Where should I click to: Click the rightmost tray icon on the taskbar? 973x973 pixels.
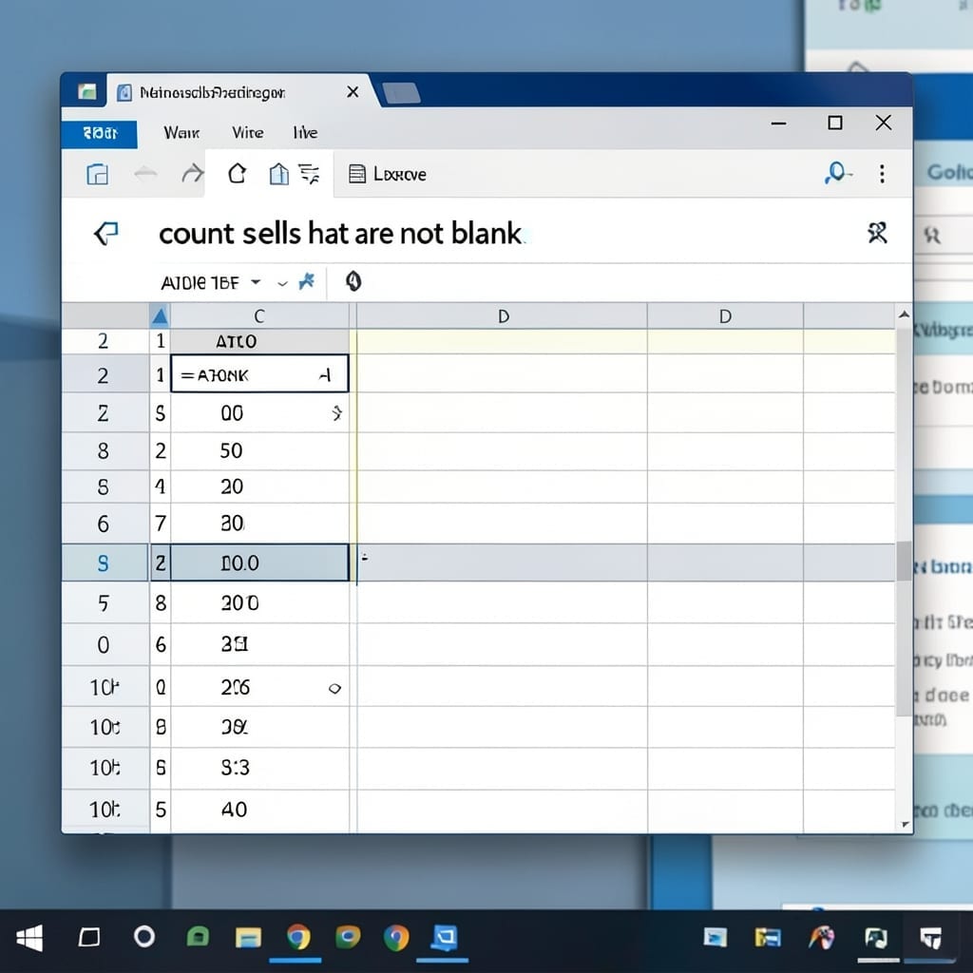click(x=931, y=938)
